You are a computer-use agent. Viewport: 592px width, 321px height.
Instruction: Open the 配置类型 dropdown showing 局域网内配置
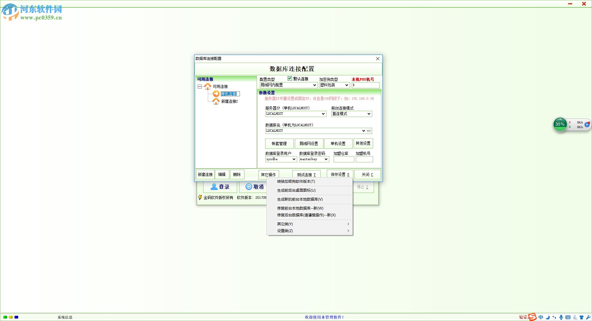(x=314, y=85)
